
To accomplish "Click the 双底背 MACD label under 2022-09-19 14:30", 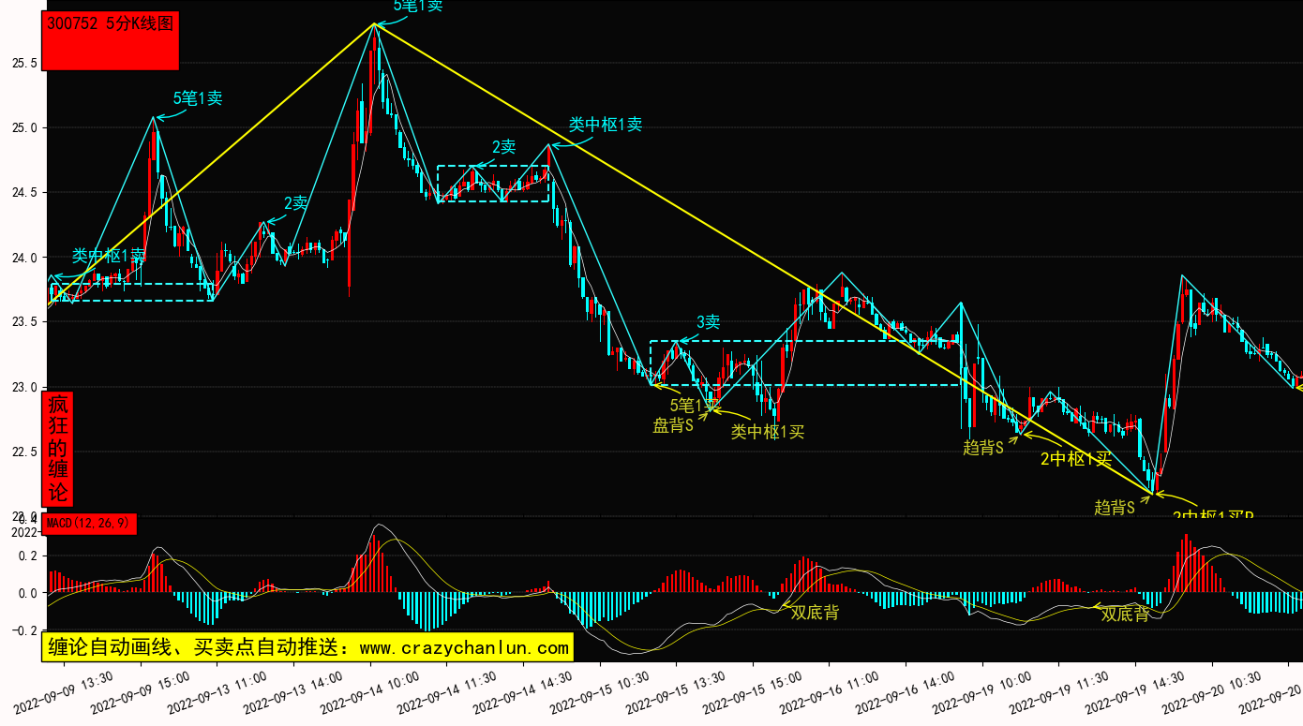I will click(x=1125, y=615).
